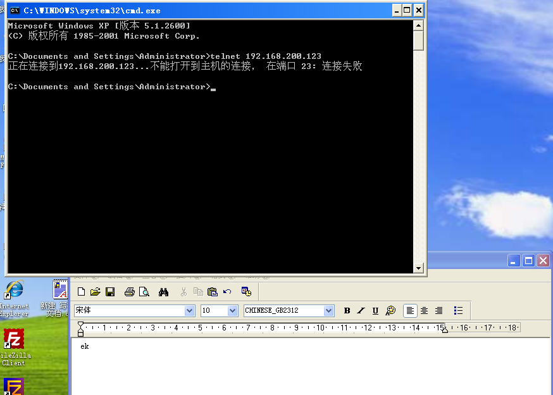Maximize the WordPad window
553x395 pixels.
pos(528,261)
